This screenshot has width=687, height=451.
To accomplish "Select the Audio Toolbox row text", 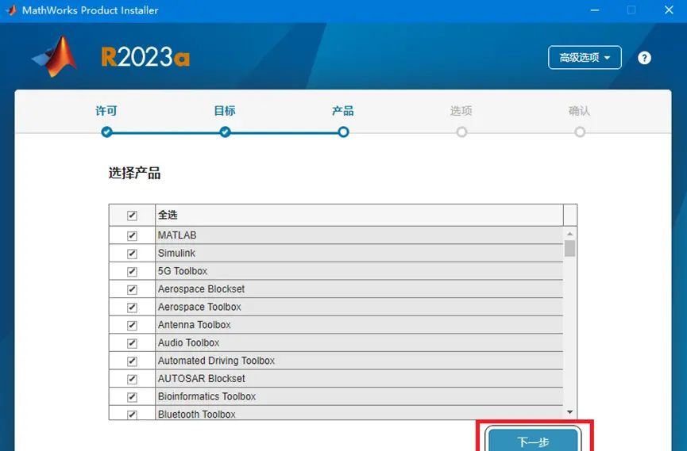I will point(188,343).
